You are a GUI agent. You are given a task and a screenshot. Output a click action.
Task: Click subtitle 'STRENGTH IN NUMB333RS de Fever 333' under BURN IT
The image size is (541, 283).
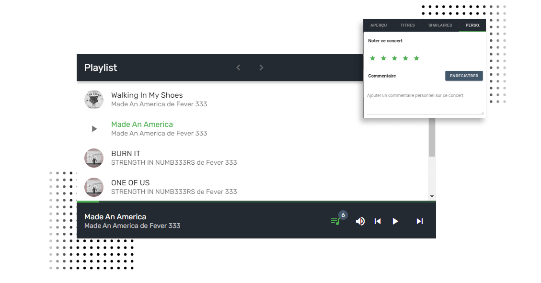click(x=174, y=162)
